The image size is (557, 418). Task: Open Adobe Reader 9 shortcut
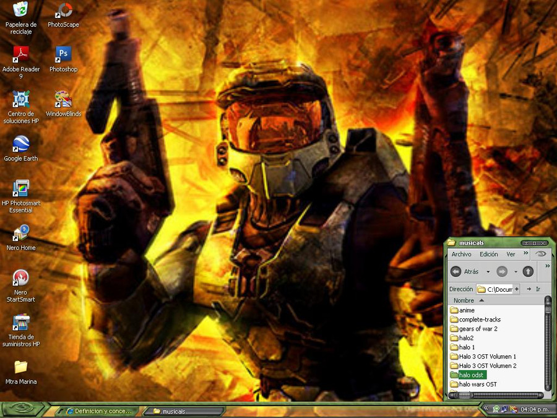click(x=20, y=63)
